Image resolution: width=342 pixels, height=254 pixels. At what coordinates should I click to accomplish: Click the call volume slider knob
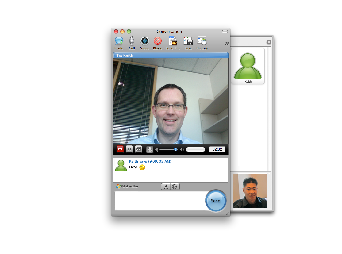176,149
